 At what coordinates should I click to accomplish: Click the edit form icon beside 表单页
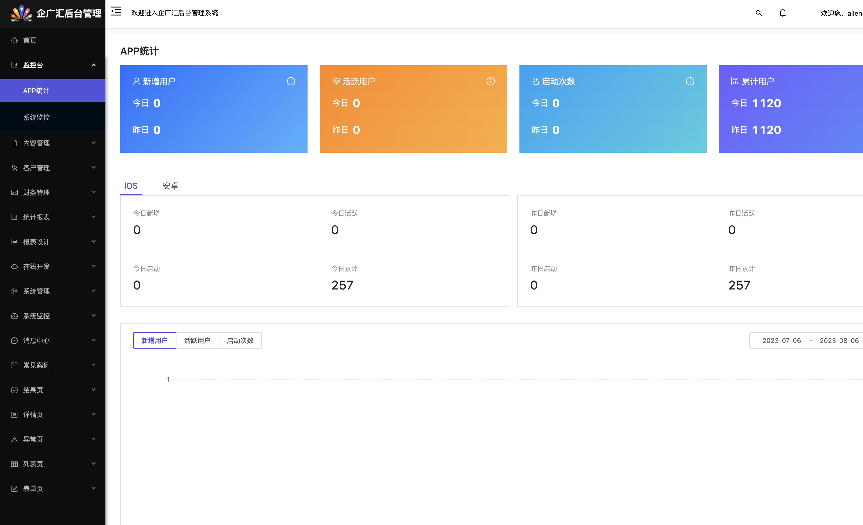click(14, 488)
